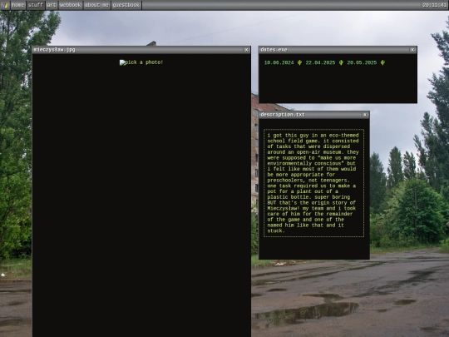Select the 22.04.2025 date link
449x337 pixels.
click(x=320, y=62)
